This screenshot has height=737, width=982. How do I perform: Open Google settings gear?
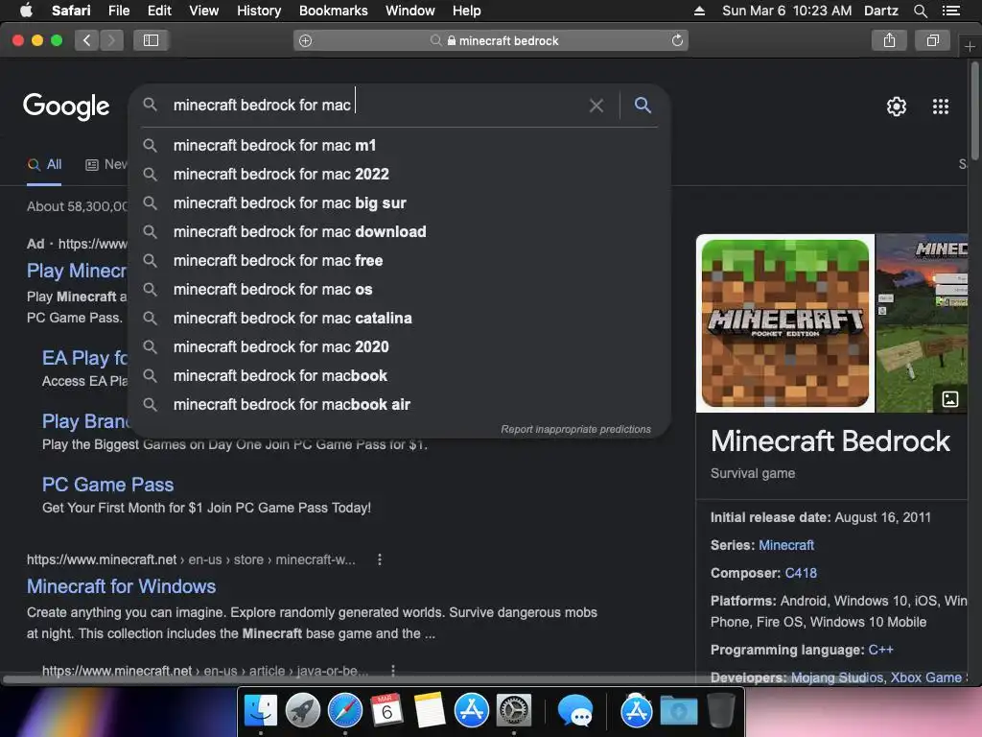[897, 107]
